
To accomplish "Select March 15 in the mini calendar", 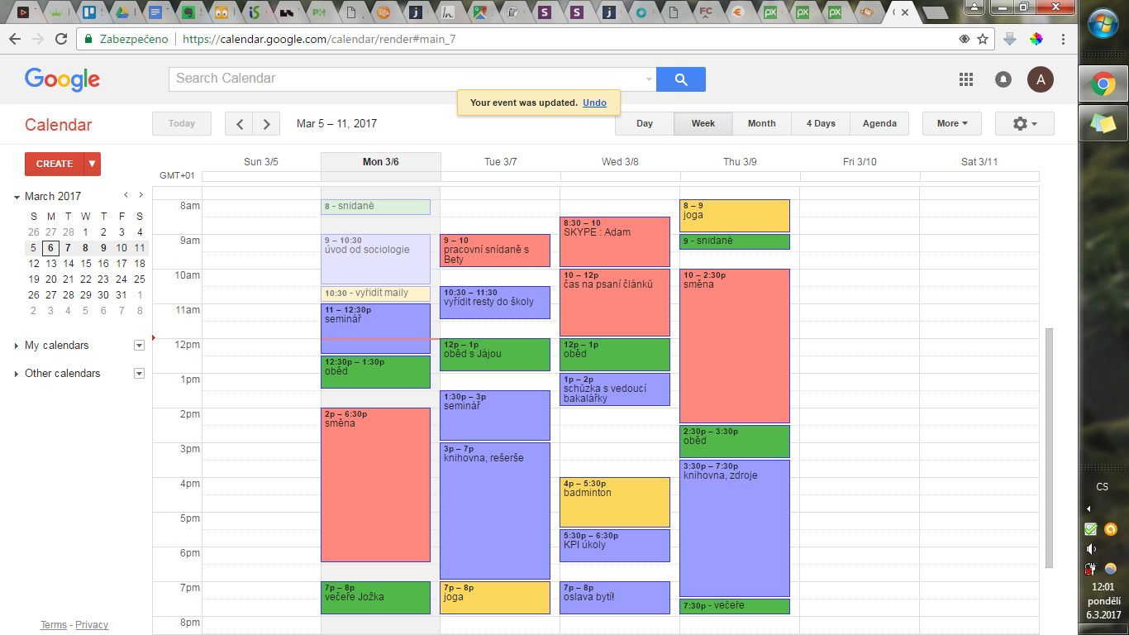I will [86, 263].
